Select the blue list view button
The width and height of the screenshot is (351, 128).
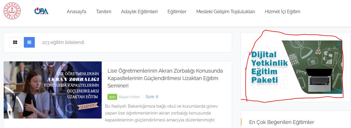pyautogui.click(x=29, y=42)
